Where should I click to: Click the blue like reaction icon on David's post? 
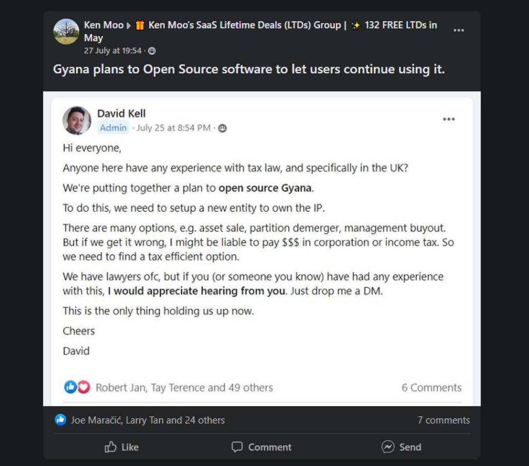70,387
